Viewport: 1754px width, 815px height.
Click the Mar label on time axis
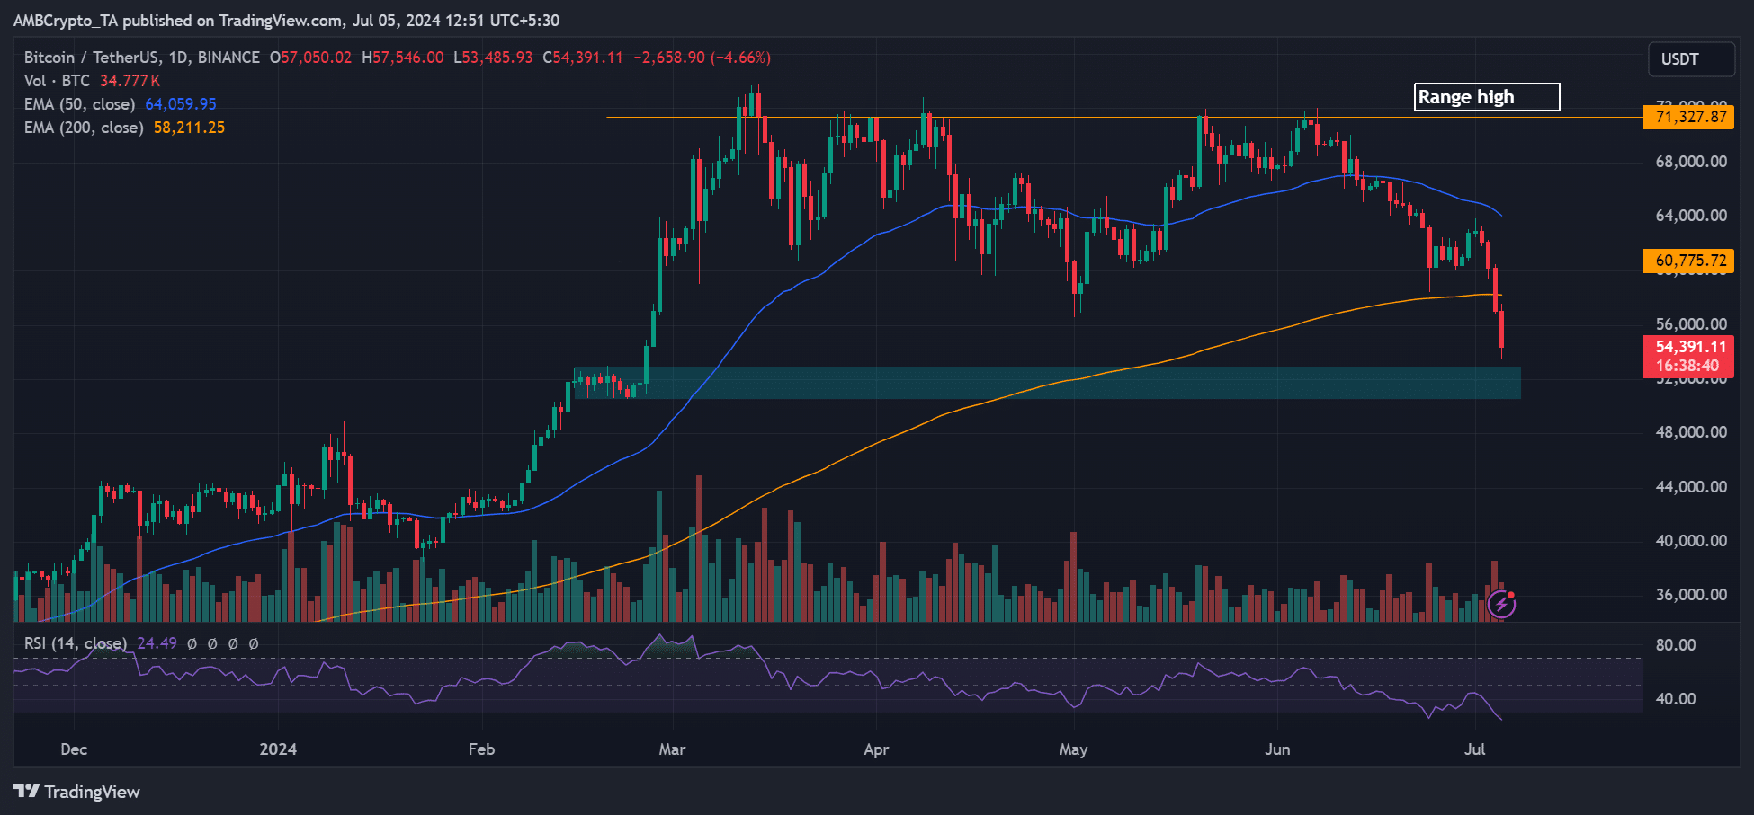coord(672,749)
